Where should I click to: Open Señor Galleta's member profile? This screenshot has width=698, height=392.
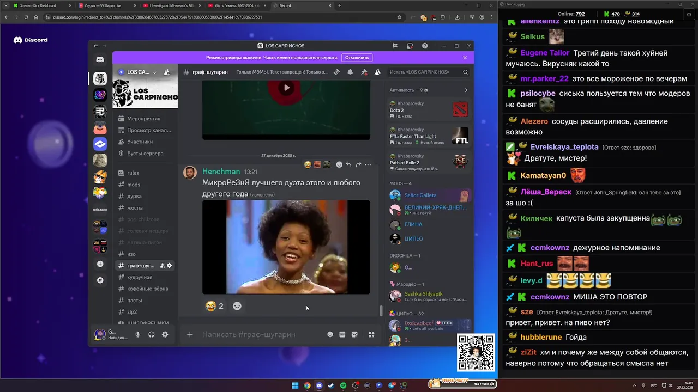click(429, 195)
